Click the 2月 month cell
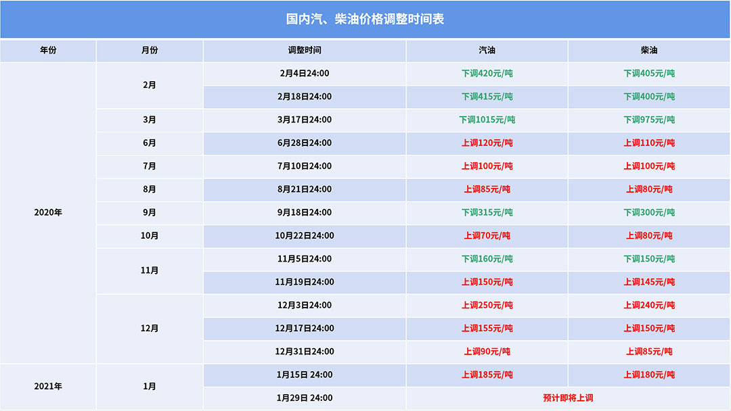The height and width of the screenshot is (411, 731). [150, 85]
